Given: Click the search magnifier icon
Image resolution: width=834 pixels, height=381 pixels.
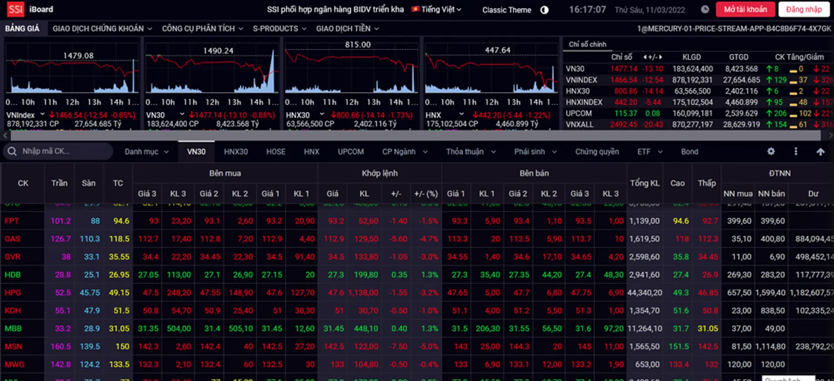Looking at the screenshot, I should point(12,151).
